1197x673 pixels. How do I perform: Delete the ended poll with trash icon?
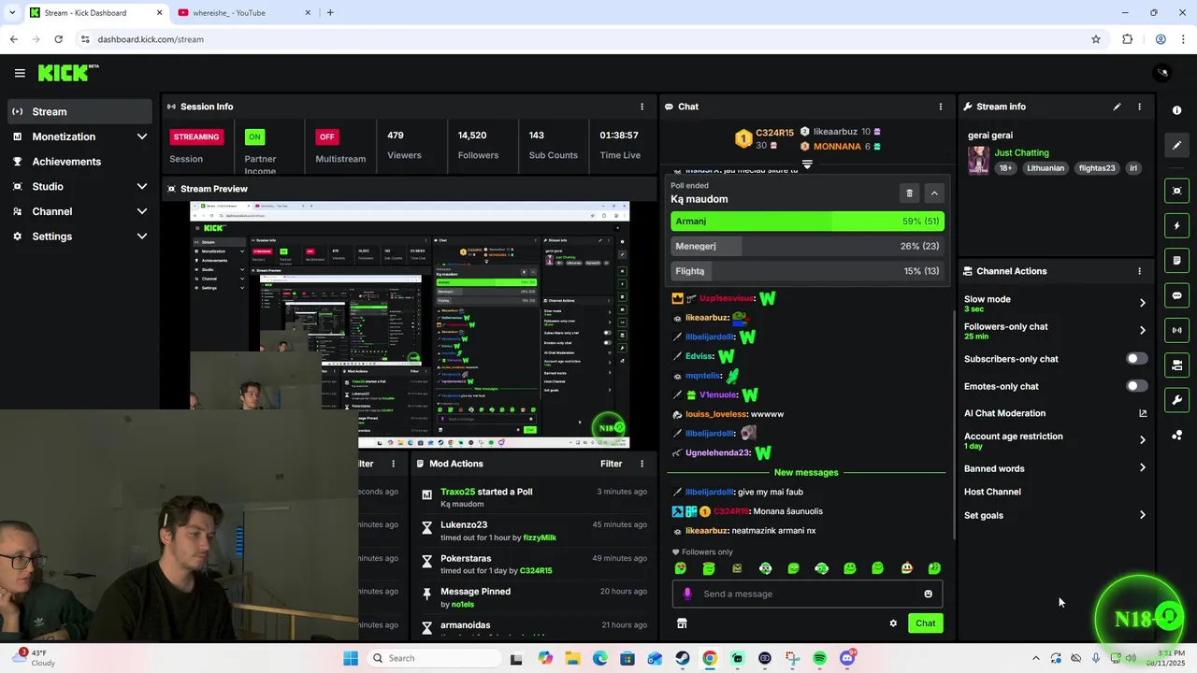[x=909, y=193]
